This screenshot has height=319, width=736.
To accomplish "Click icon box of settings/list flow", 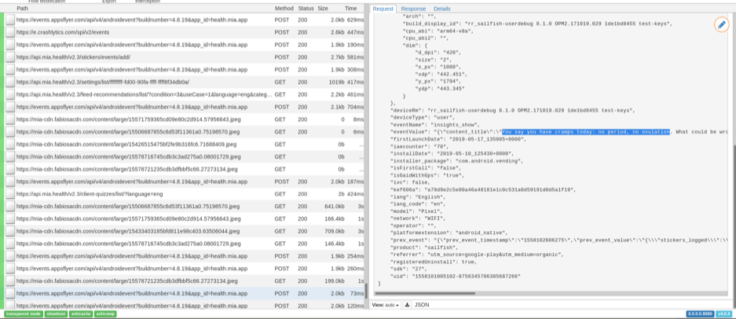I will pyautogui.click(x=10, y=82).
